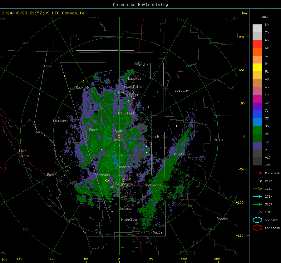Click the Ponoka city label

142,65
